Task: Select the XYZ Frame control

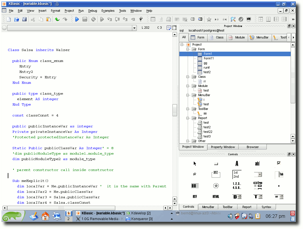Action: coord(216,174)
